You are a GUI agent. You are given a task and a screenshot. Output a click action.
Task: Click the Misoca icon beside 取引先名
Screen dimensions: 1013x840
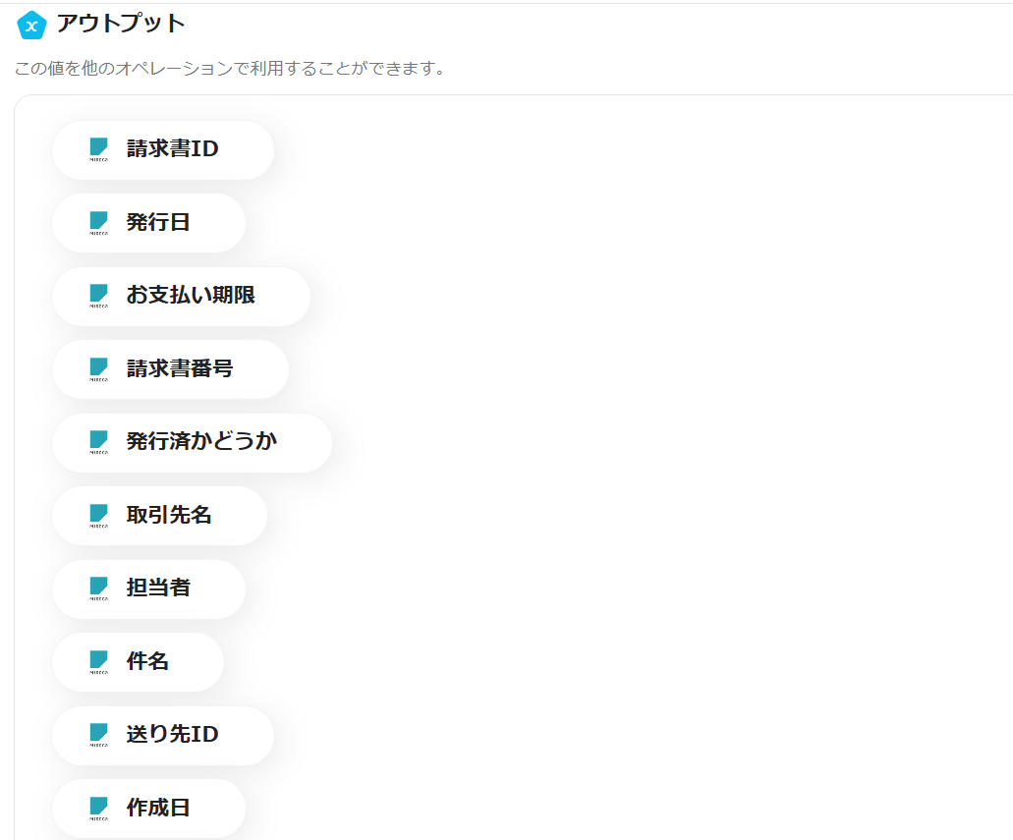pyautogui.click(x=98, y=515)
